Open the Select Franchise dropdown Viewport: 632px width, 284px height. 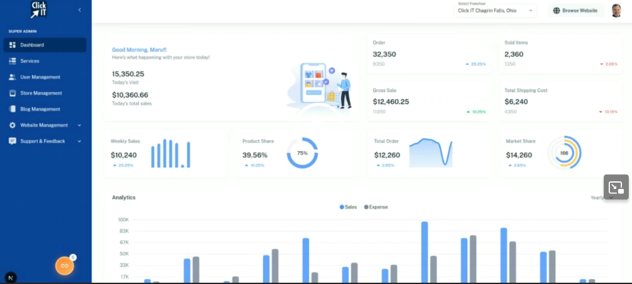click(496, 10)
